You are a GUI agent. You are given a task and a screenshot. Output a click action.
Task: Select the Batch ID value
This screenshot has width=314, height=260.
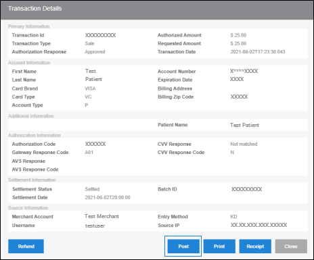coord(247,189)
